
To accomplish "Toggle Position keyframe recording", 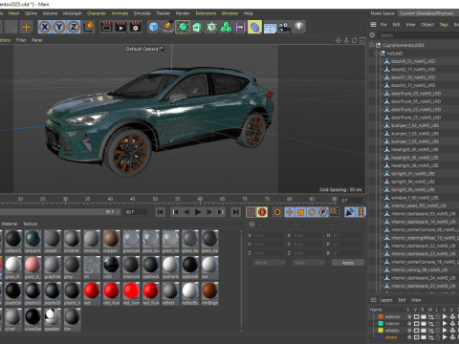I will [x=289, y=212].
